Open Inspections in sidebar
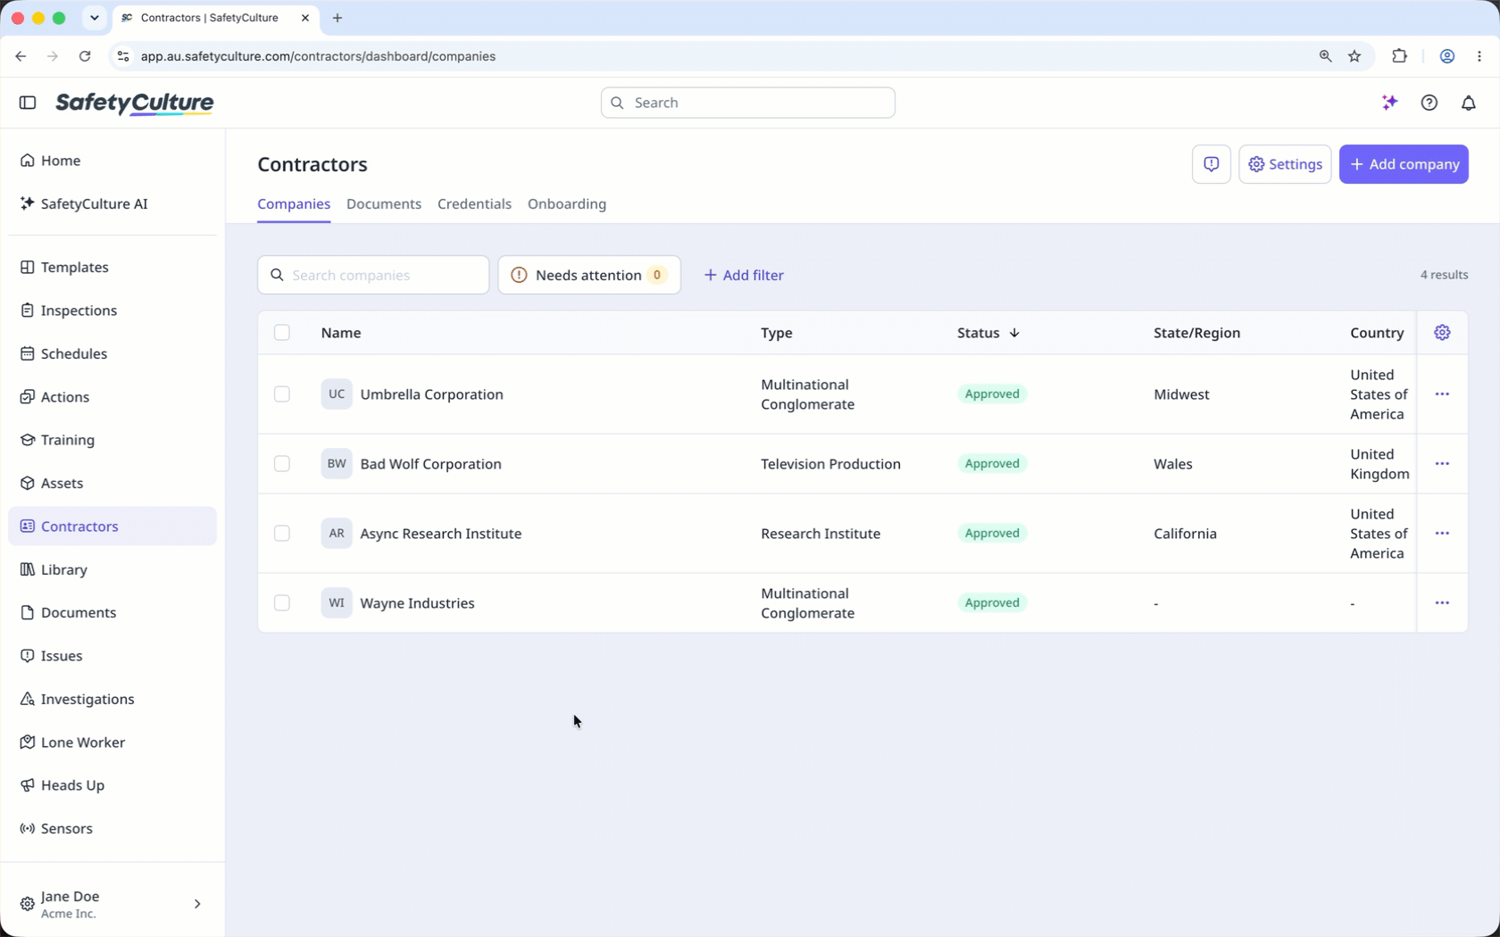 (x=112, y=311)
